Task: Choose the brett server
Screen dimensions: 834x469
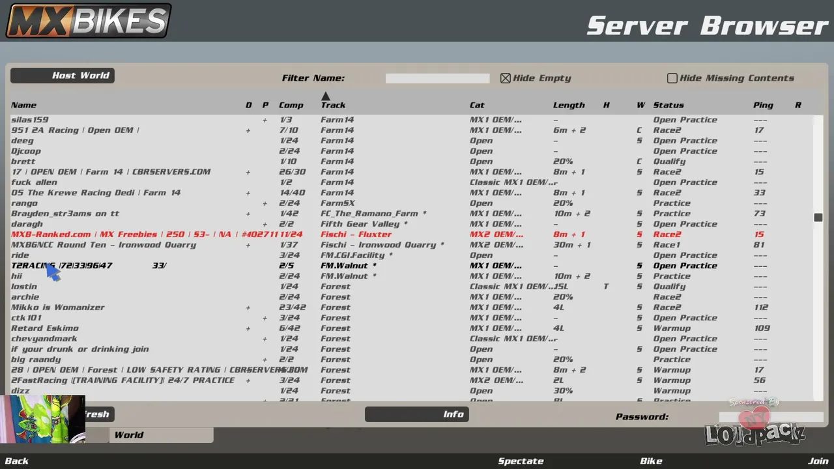Action: click(412, 162)
